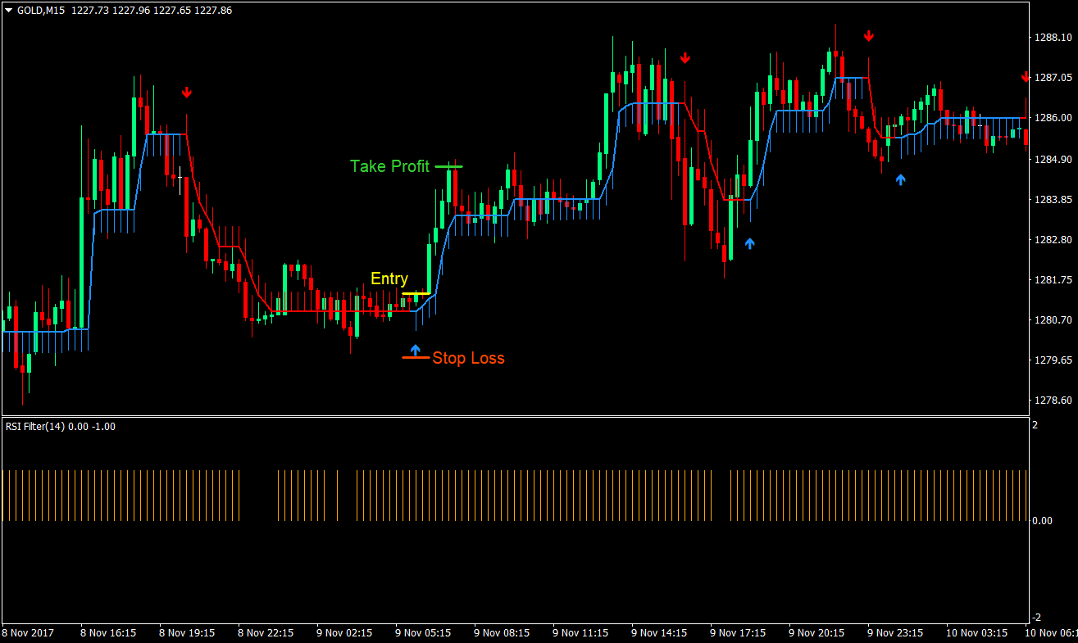Select the red sell arrow above 8 Nov 19:15

pyautogui.click(x=187, y=92)
